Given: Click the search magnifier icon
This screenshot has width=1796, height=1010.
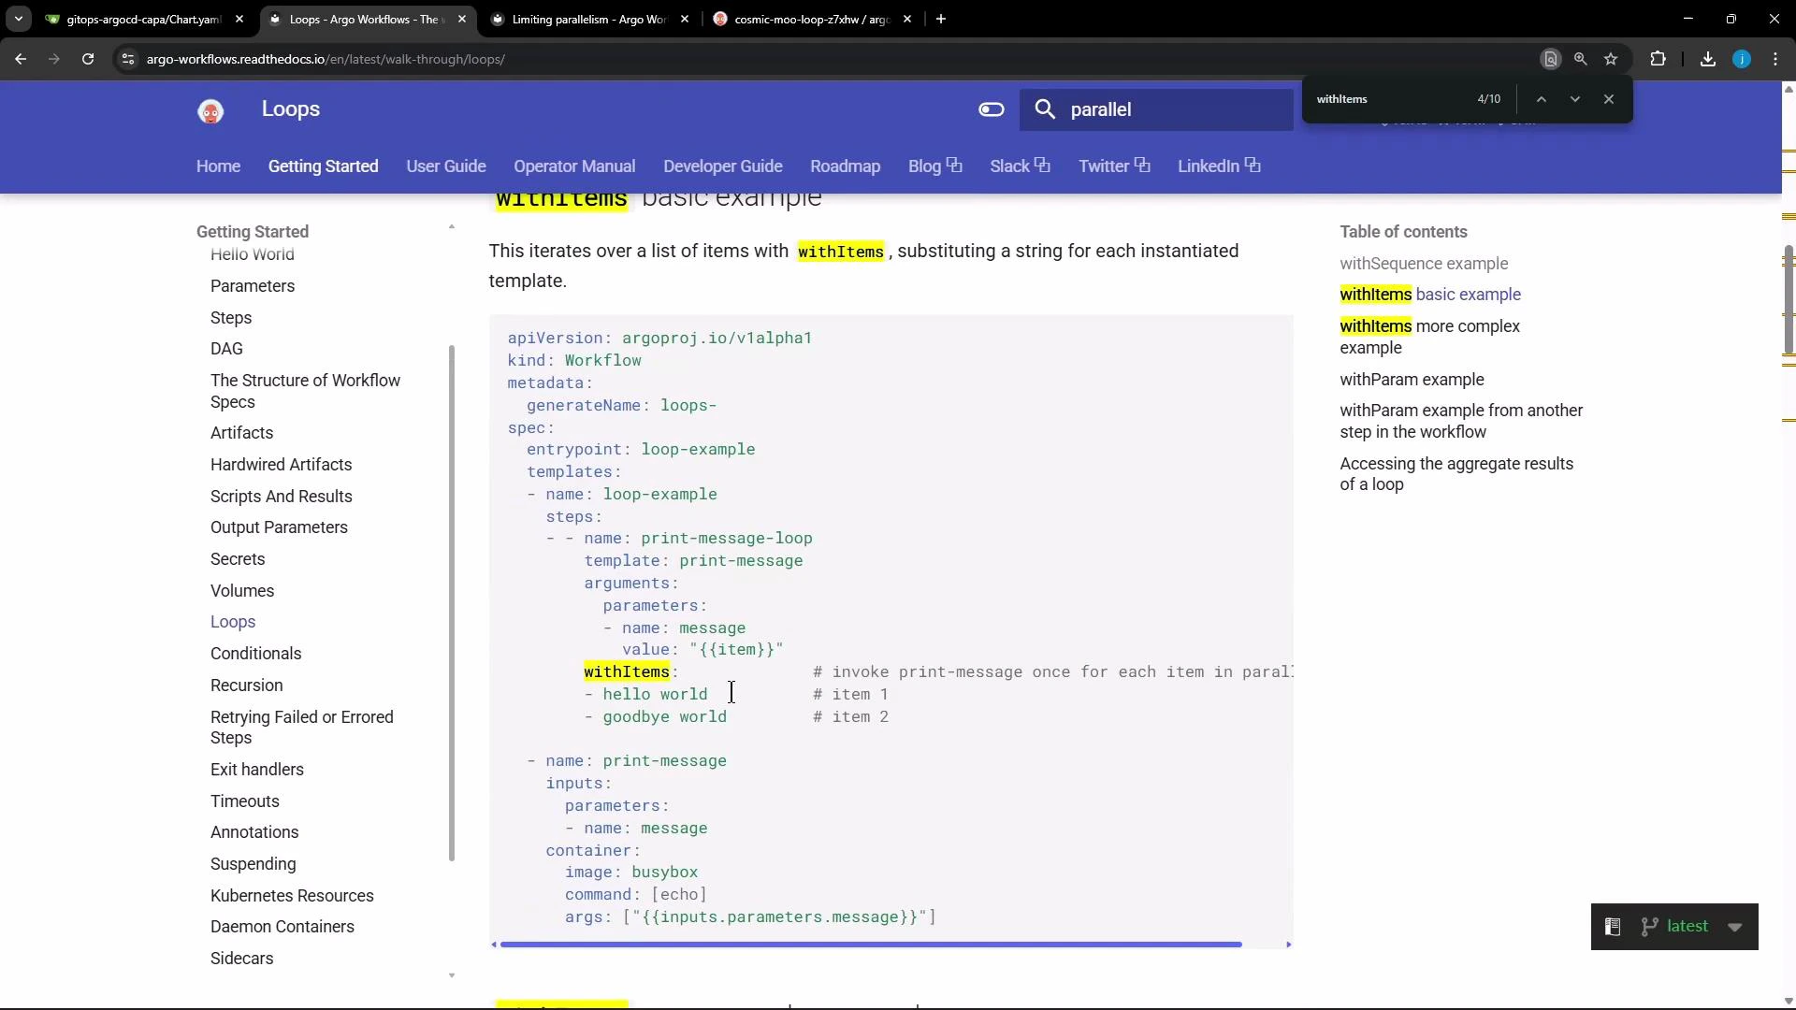Looking at the screenshot, I should point(1046,110).
